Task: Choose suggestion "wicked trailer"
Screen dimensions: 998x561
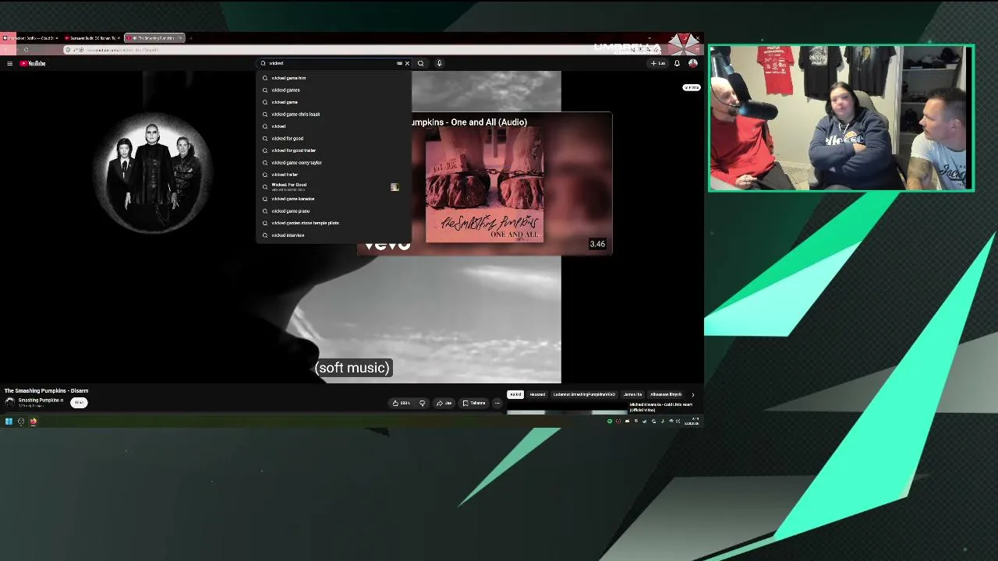Action: click(x=334, y=175)
